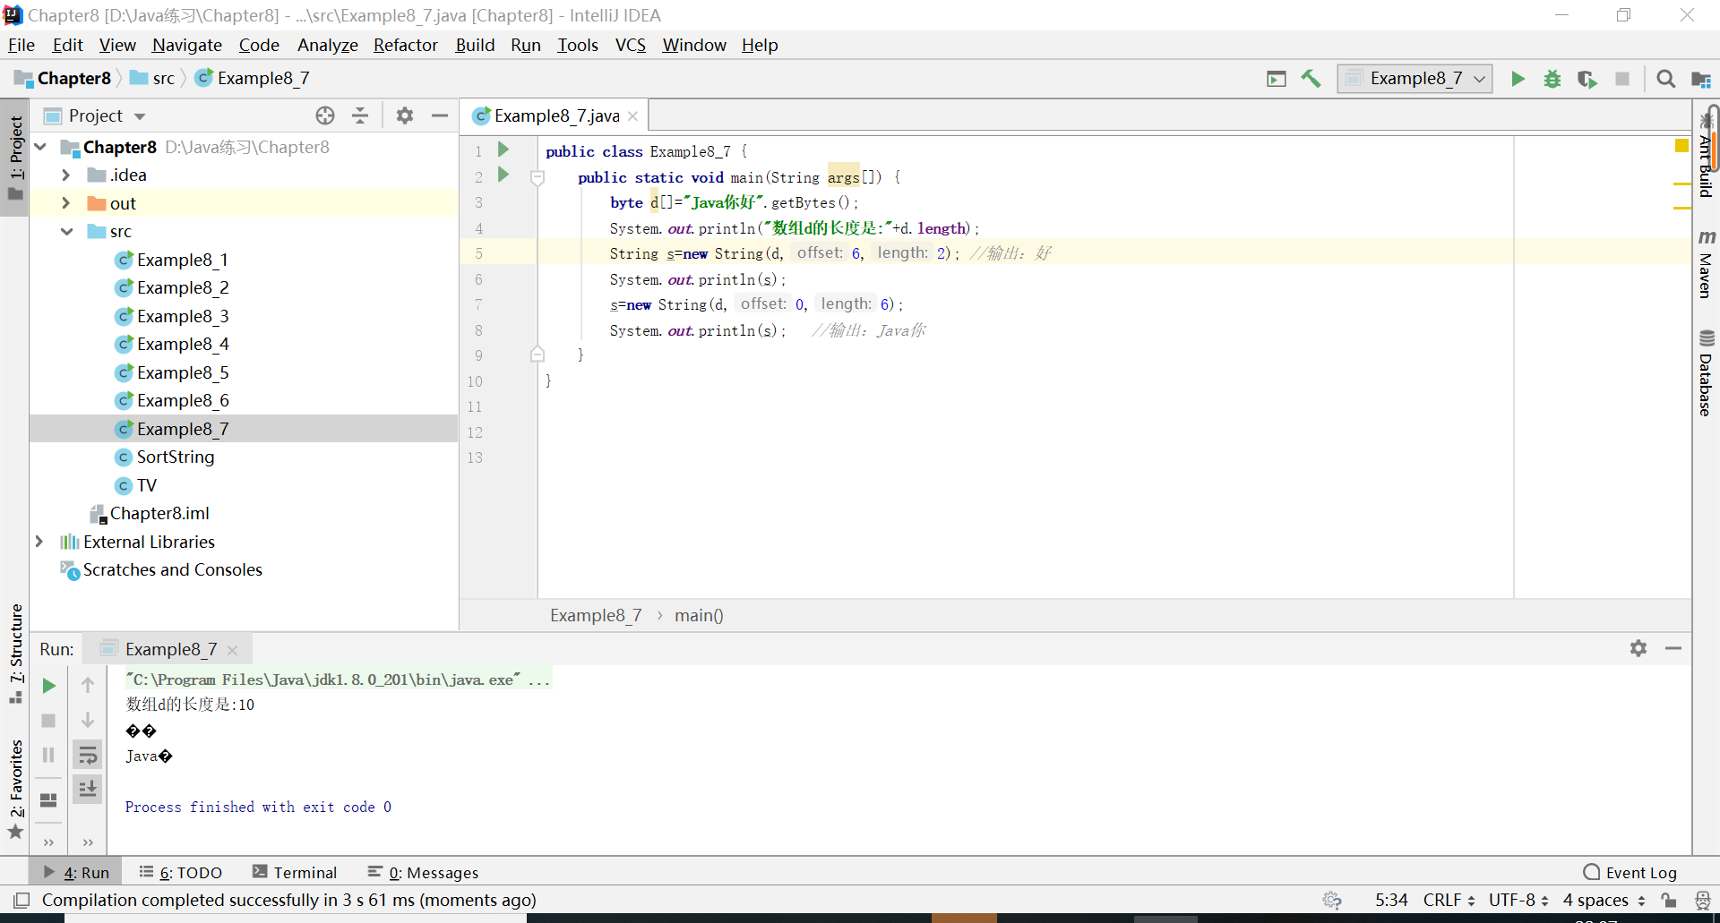Screen dimensions: 1720x923
Task: Run Example8_7 with the green toolbar arrow
Action: point(1518,79)
